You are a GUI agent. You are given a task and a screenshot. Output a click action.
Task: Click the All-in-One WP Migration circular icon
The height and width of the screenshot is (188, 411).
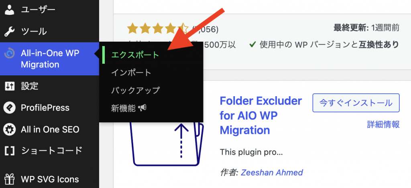pyautogui.click(x=10, y=53)
